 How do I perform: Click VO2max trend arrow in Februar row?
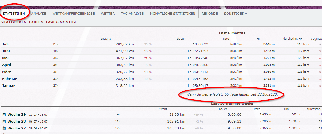(320, 79)
